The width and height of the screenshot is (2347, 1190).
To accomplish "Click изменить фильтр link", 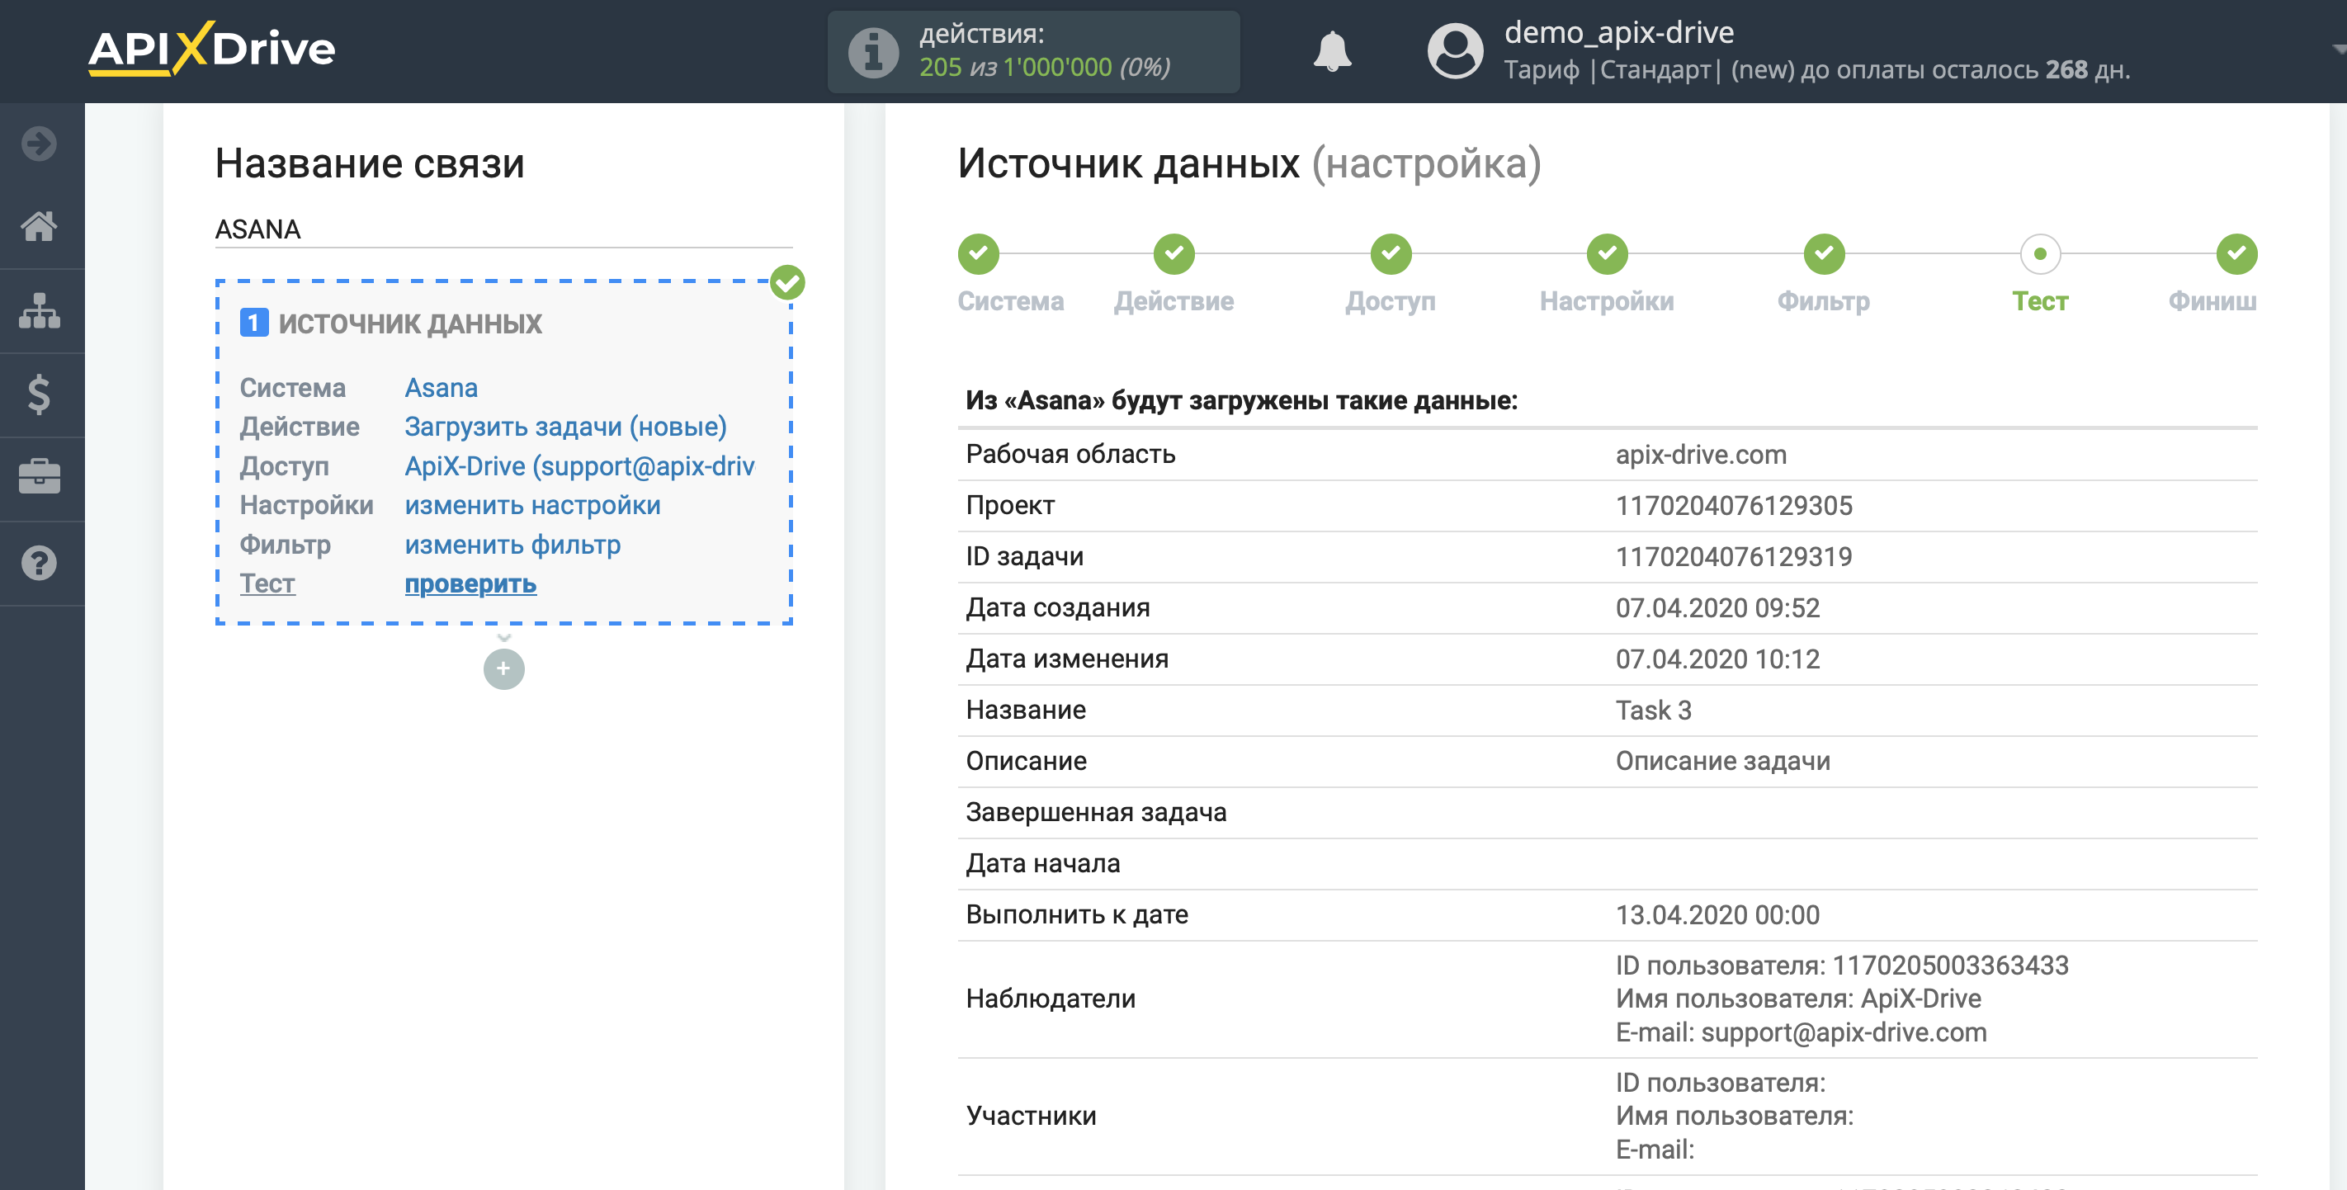I will [x=513, y=544].
